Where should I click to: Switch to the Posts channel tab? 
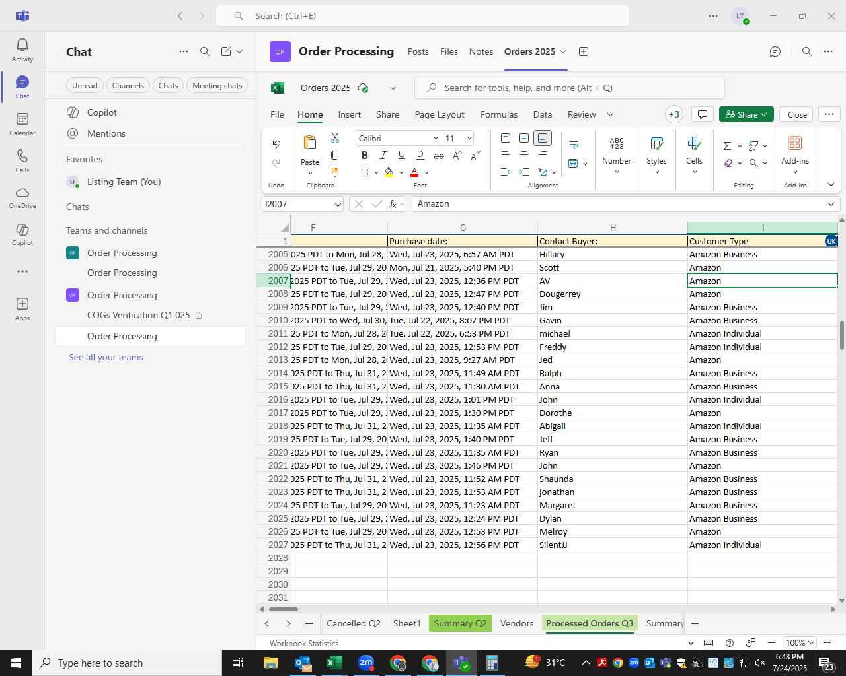pos(418,51)
